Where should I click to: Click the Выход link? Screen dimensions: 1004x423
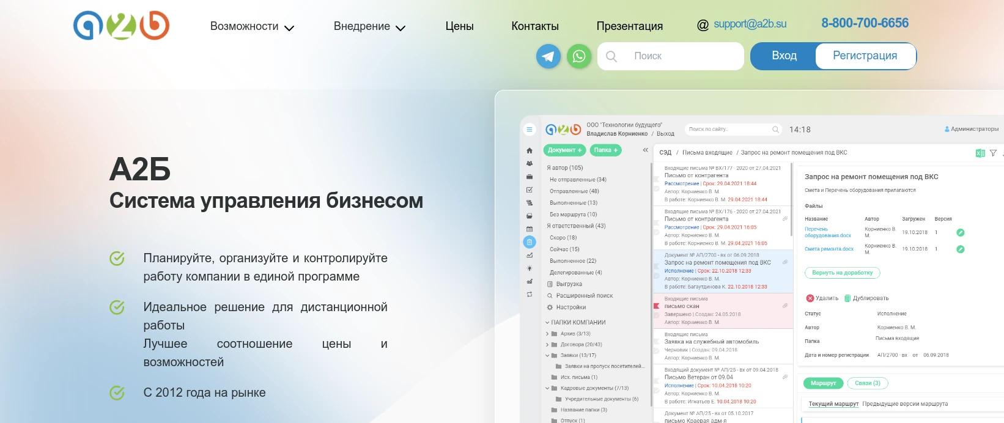665,134
